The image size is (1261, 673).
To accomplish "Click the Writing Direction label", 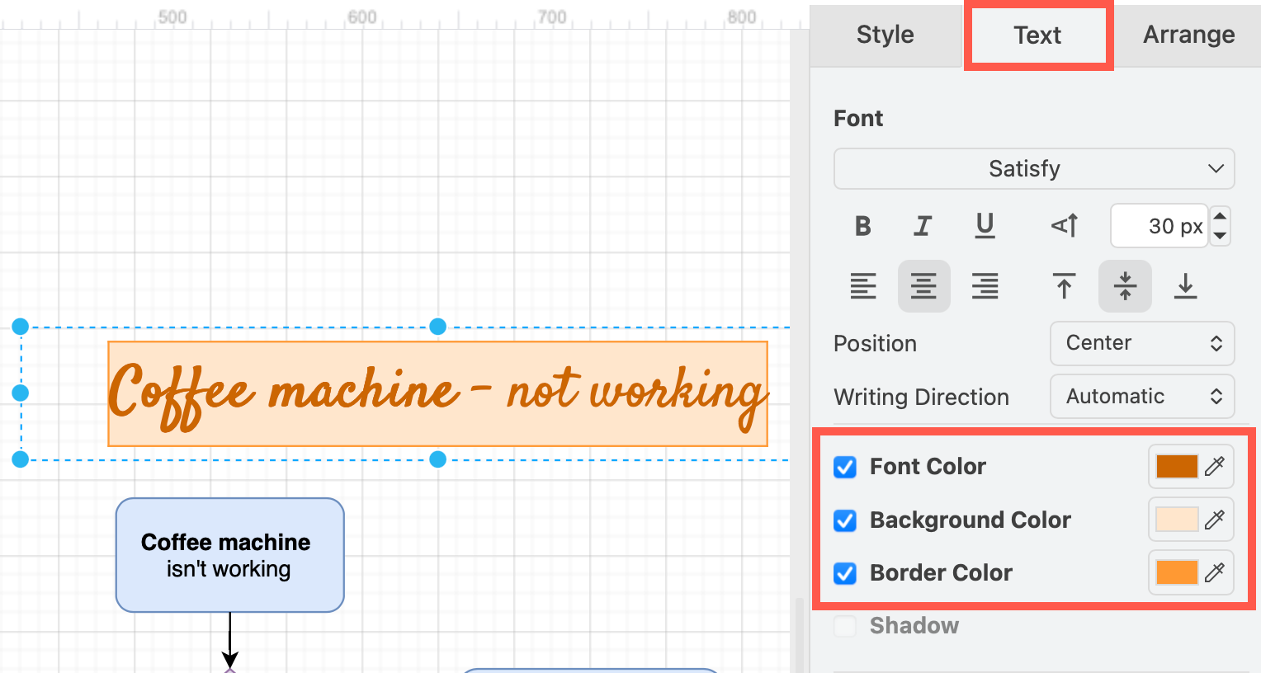I will [x=921, y=398].
